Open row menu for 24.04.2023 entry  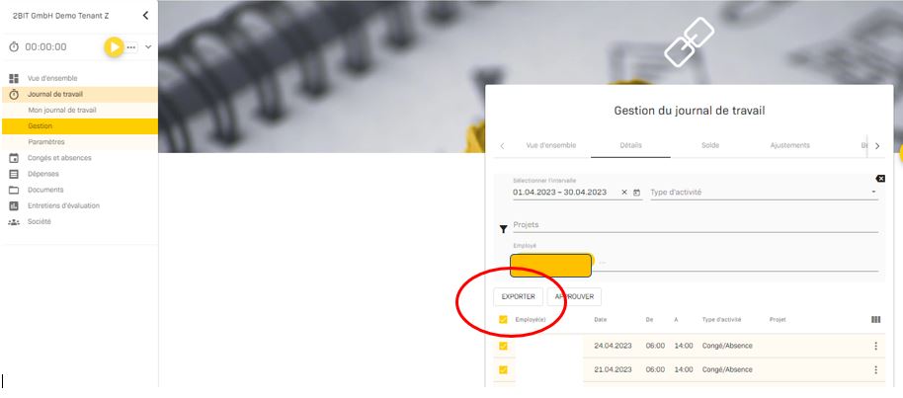point(875,346)
